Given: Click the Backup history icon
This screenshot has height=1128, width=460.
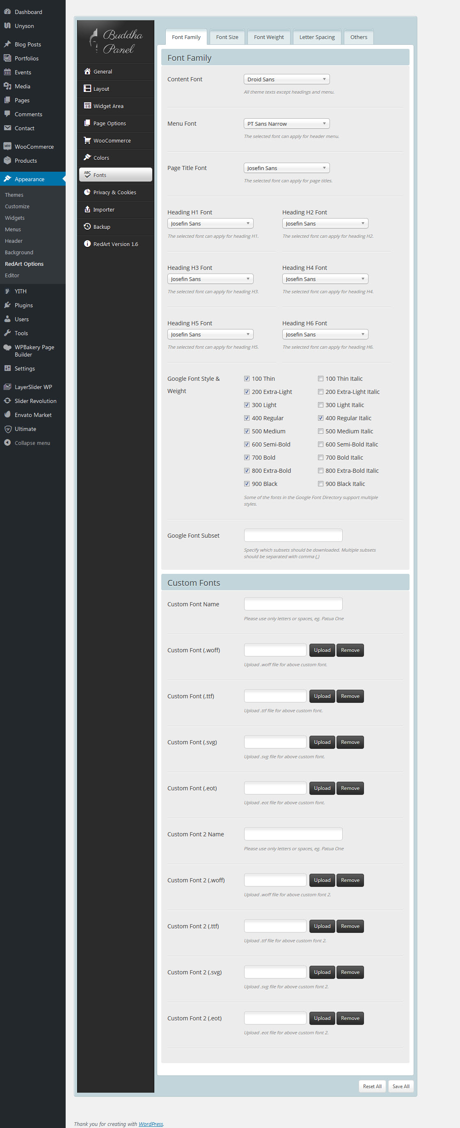Looking at the screenshot, I should click(x=87, y=227).
